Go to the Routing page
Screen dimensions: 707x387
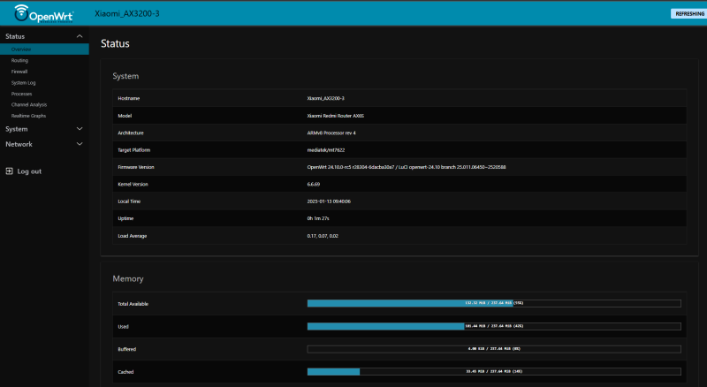pos(19,60)
